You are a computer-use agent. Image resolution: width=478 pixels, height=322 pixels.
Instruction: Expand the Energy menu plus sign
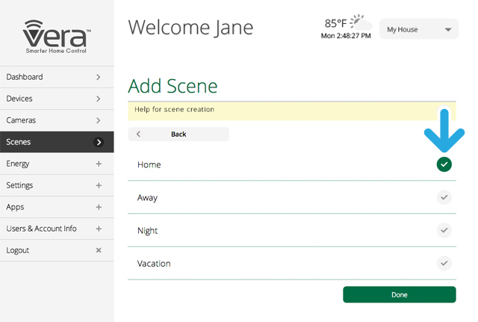click(99, 164)
